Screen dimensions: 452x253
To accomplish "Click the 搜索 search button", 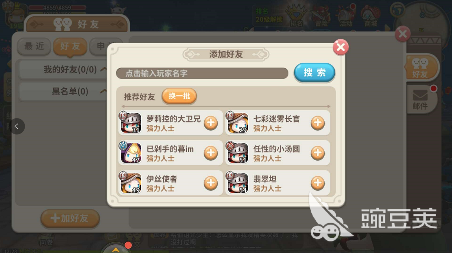I will (x=315, y=73).
